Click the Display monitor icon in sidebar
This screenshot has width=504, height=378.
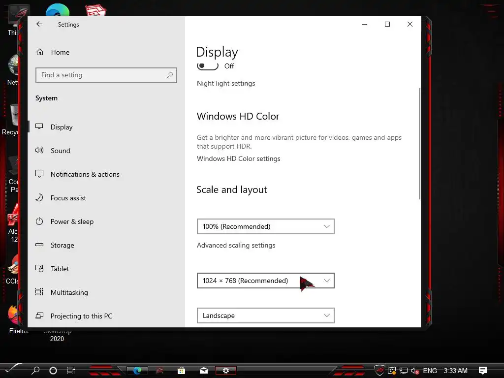coord(39,126)
